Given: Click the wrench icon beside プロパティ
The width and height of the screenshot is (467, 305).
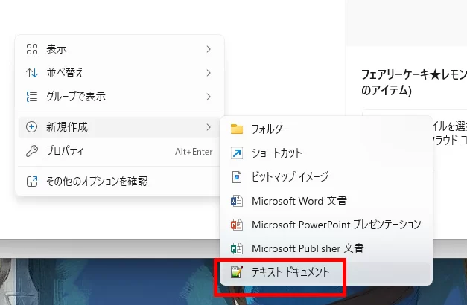Looking at the screenshot, I should pos(31,151).
